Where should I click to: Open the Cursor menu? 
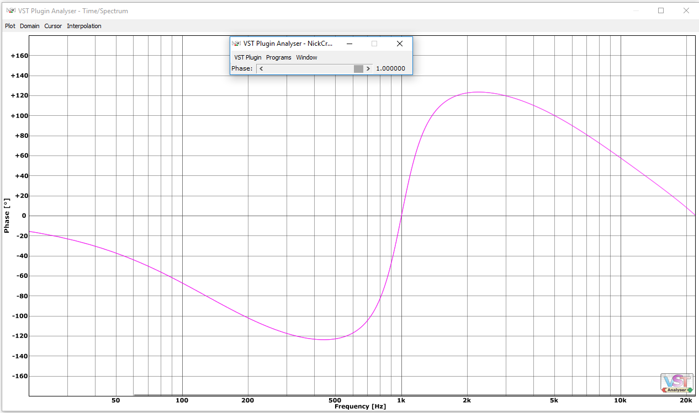click(x=53, y=26)
